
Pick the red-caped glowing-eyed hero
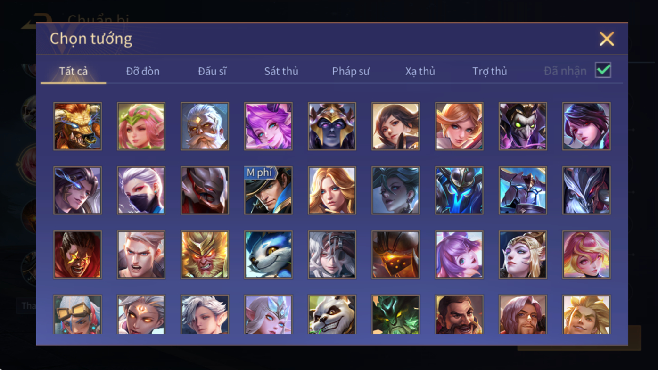pyautogui.click(x=77, y=255)
